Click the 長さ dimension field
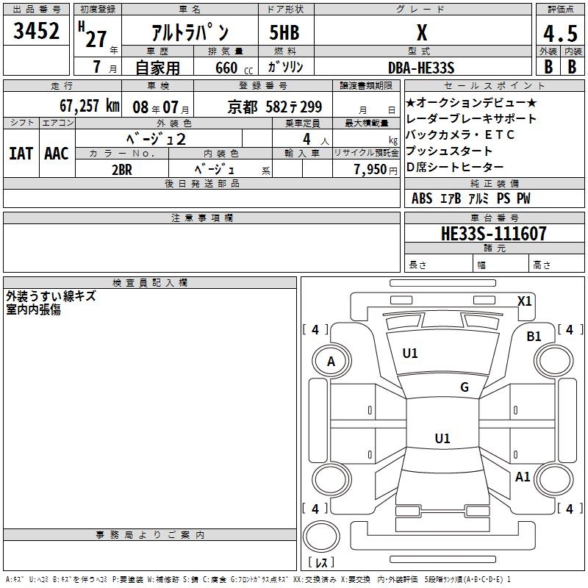 pos(439,263)
